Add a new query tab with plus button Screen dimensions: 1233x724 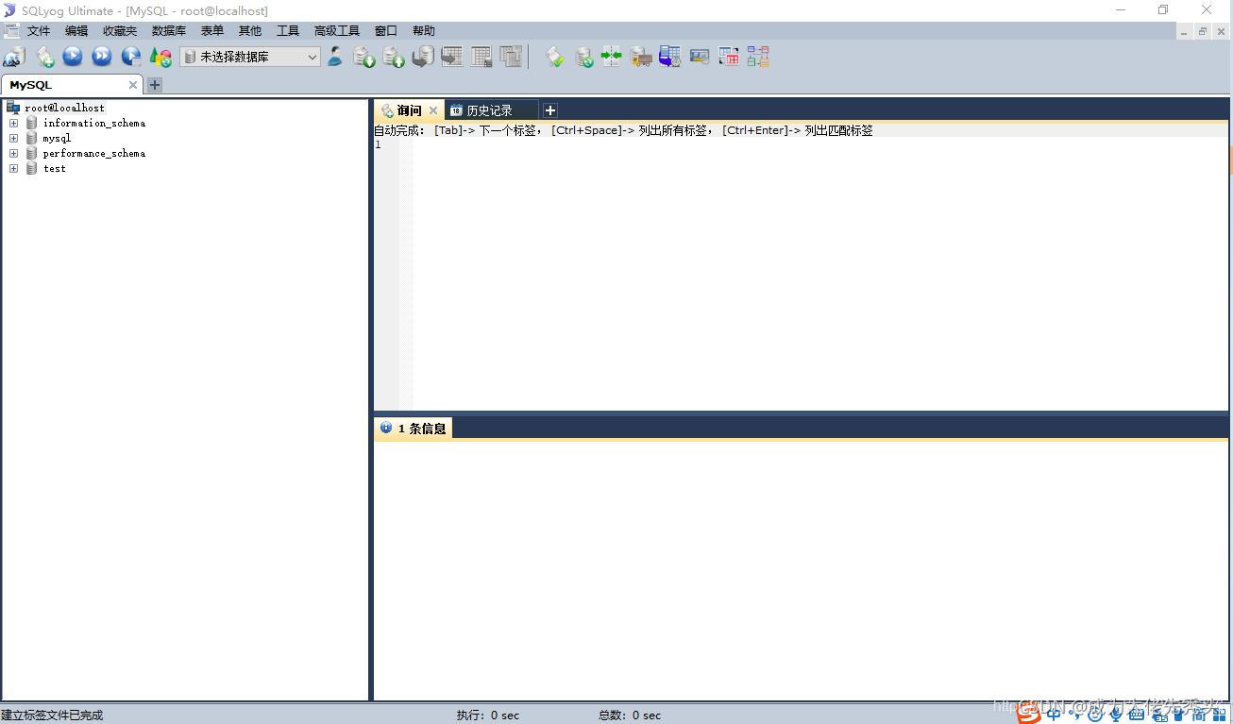coord(550,110)
